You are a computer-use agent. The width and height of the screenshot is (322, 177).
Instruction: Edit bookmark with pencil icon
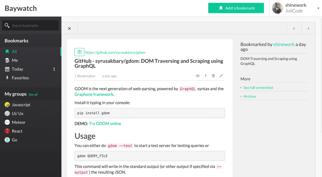tap(221, 76)
